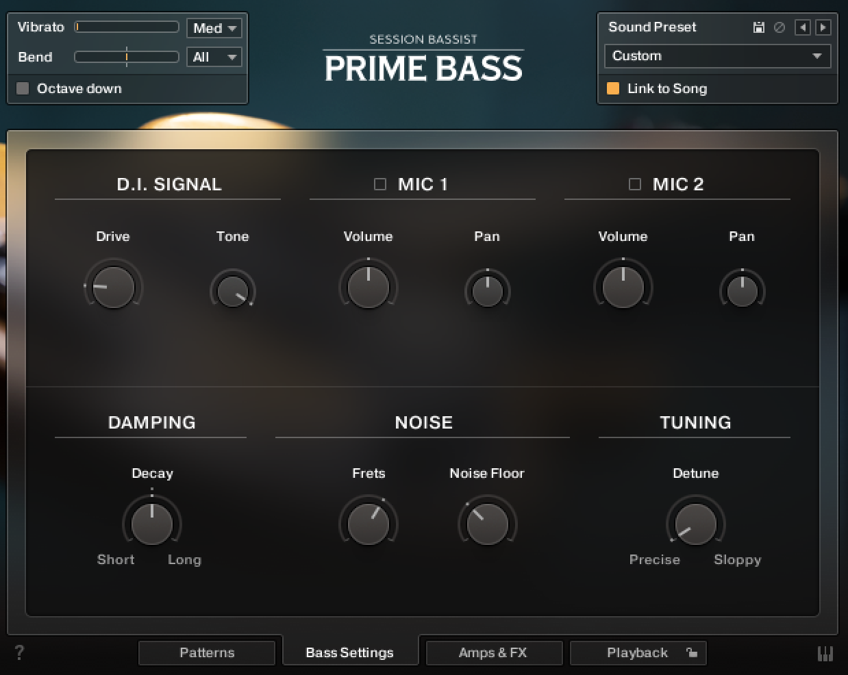The image size is (848, 675).
Task: Toggle the Playback tab lock icon
Action: pyautogui.click(x=692, y=652)
